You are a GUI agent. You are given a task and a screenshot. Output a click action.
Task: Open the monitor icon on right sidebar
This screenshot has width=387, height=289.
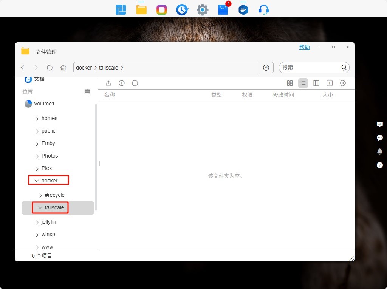click(380, 124)
